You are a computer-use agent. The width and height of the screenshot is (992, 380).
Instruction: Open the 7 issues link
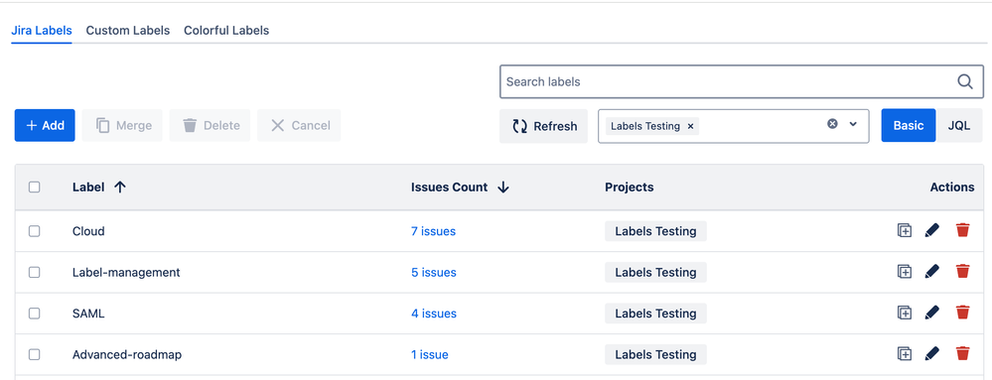[x=433, y=231]
